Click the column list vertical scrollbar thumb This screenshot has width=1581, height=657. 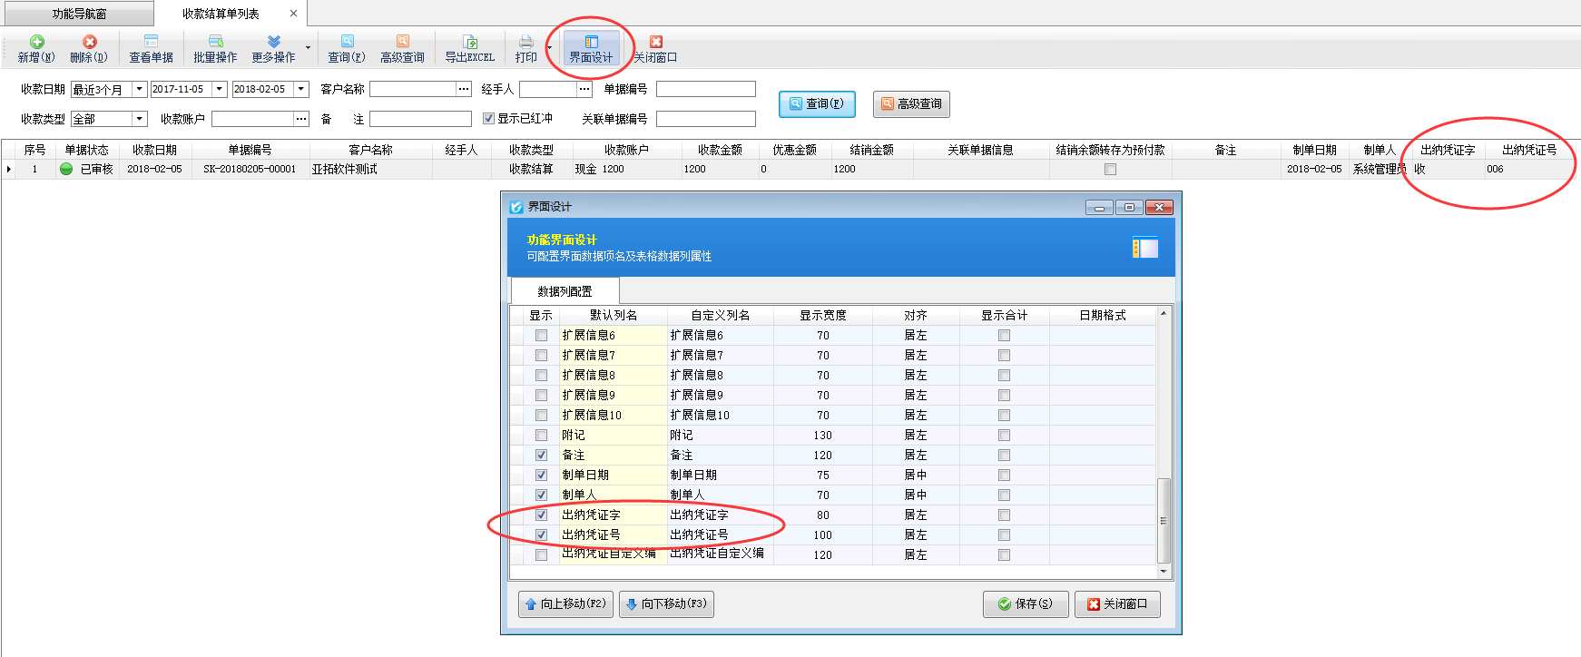(x=1164, y=521)
